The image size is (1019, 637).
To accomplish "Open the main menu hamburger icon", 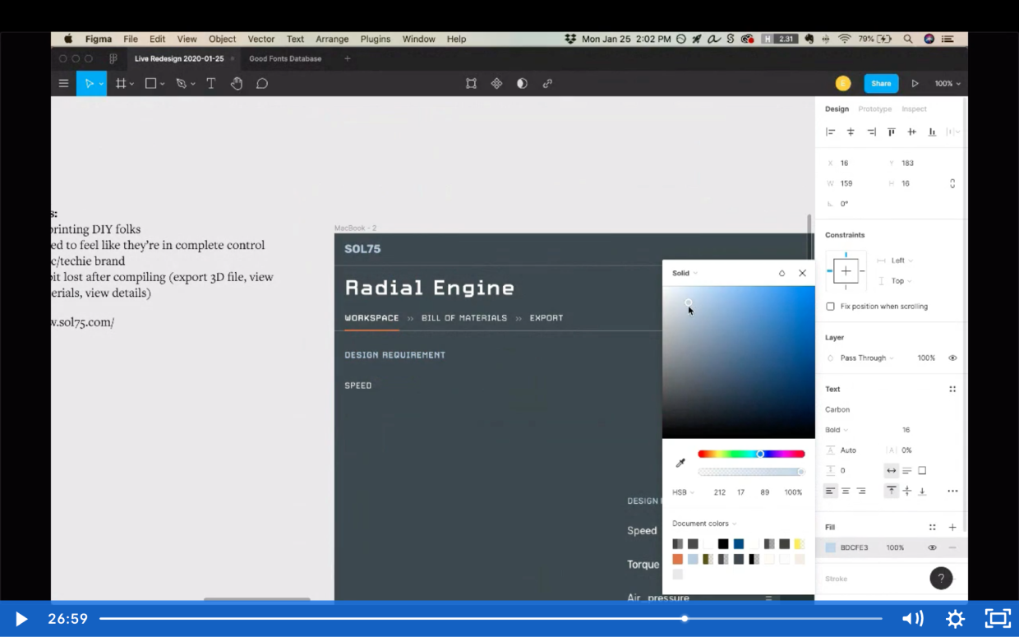I will pos(63,83).
